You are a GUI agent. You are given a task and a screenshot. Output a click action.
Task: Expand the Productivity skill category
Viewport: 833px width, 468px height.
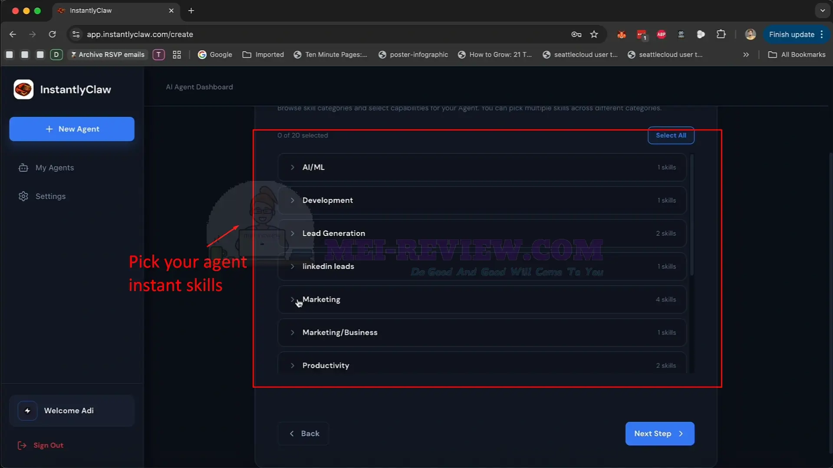482,363
